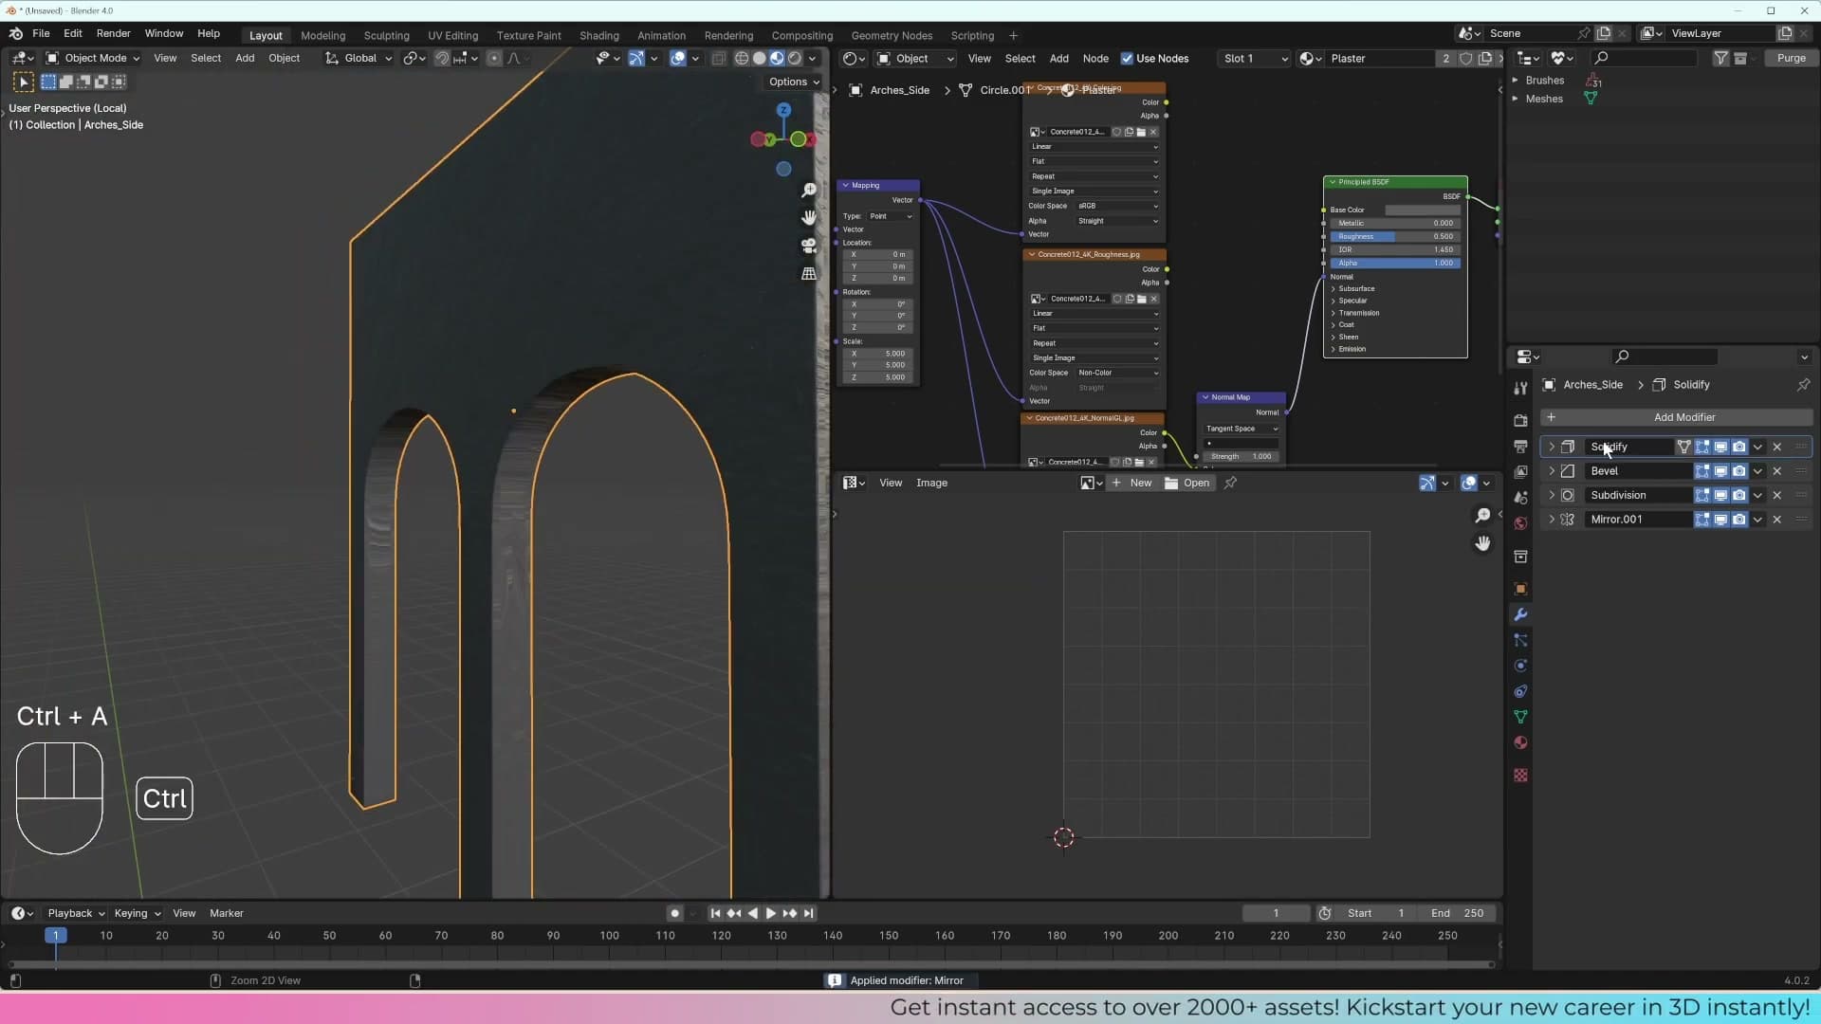Image resolution: width=1821 pixels, height=1024 pixels.
Task: Switch perspective/orthographic grid gizmo in viewport
Action: pos(809,273)
